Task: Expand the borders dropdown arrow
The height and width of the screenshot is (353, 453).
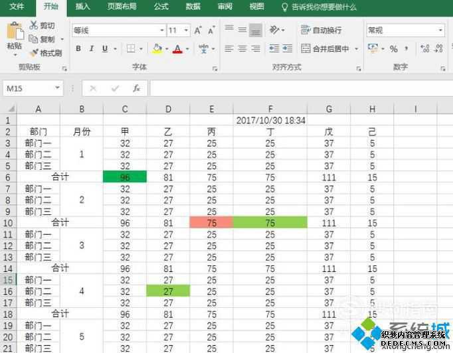Action: pos(141,49)
